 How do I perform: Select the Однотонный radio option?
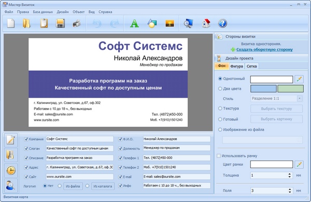[220, 78]
